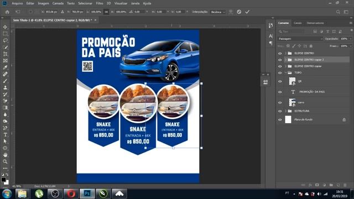This screenshot has width=354, height=199.
Task: Open the Interpolação Bicúbica dropdown
Action: 217,12
